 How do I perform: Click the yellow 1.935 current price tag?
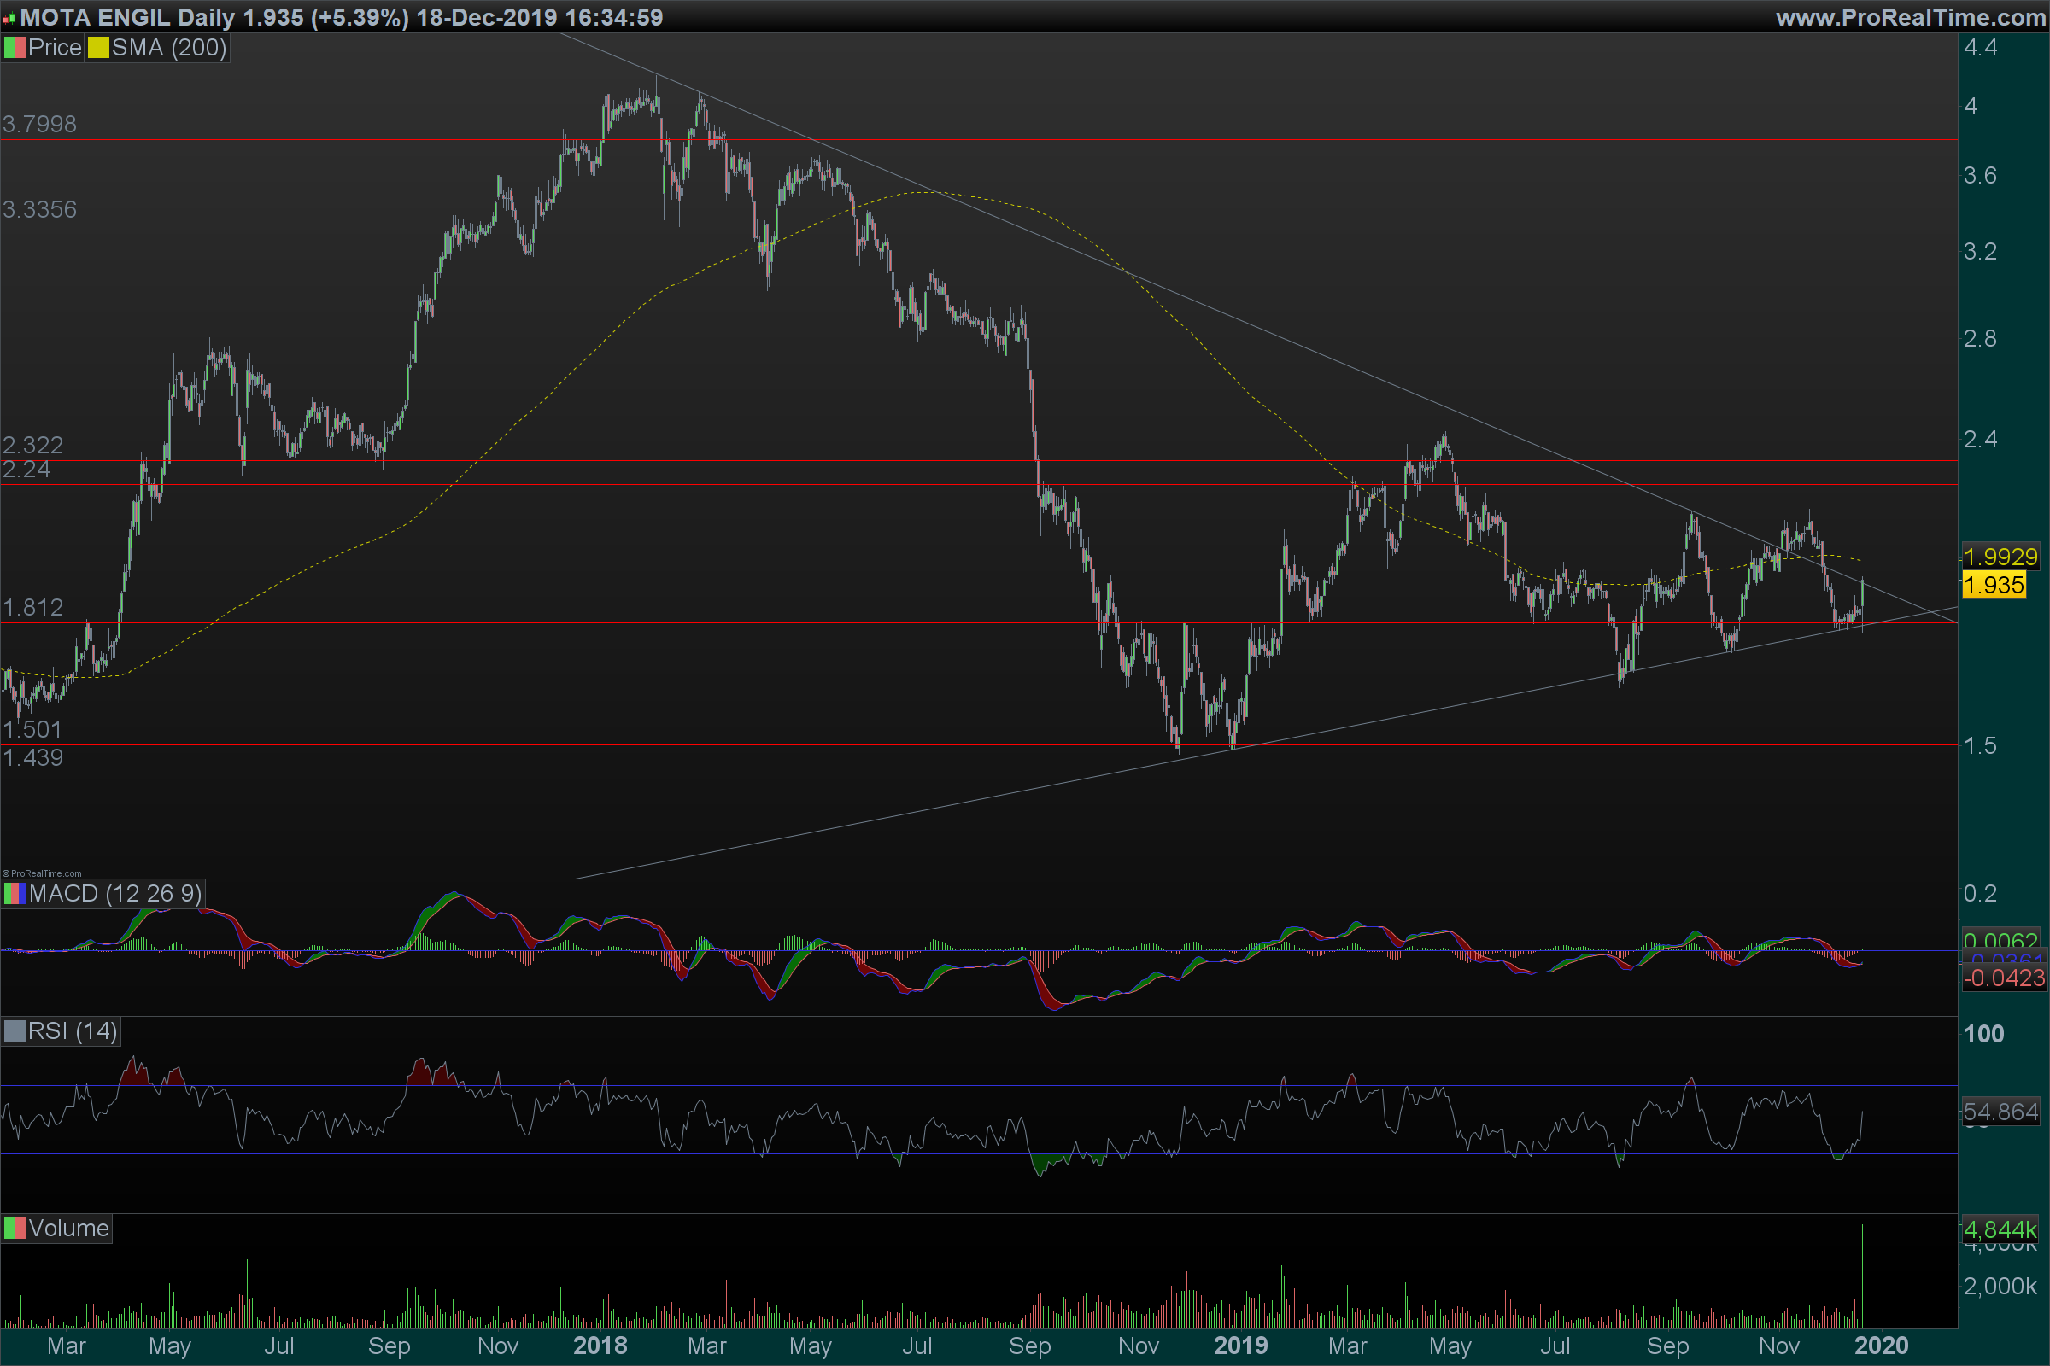point(1994,586)
